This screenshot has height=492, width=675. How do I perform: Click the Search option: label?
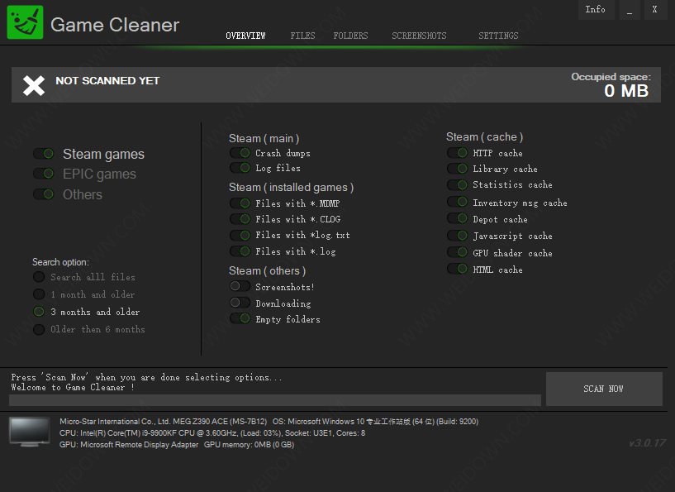[60, 262]
